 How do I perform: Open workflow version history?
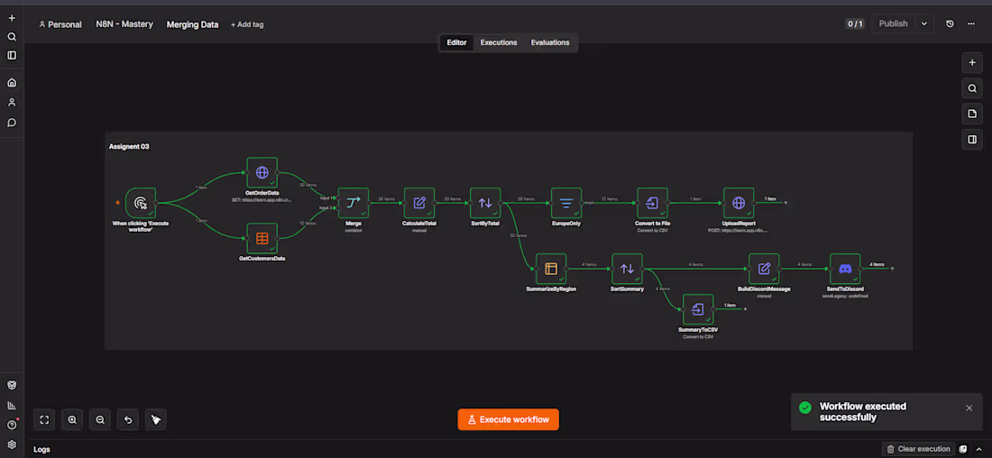tap(950, 23)
